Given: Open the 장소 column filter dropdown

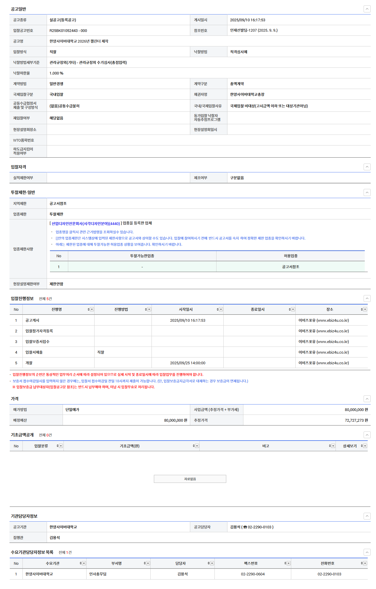Looking at the screenshot, I should coord(365,309).
